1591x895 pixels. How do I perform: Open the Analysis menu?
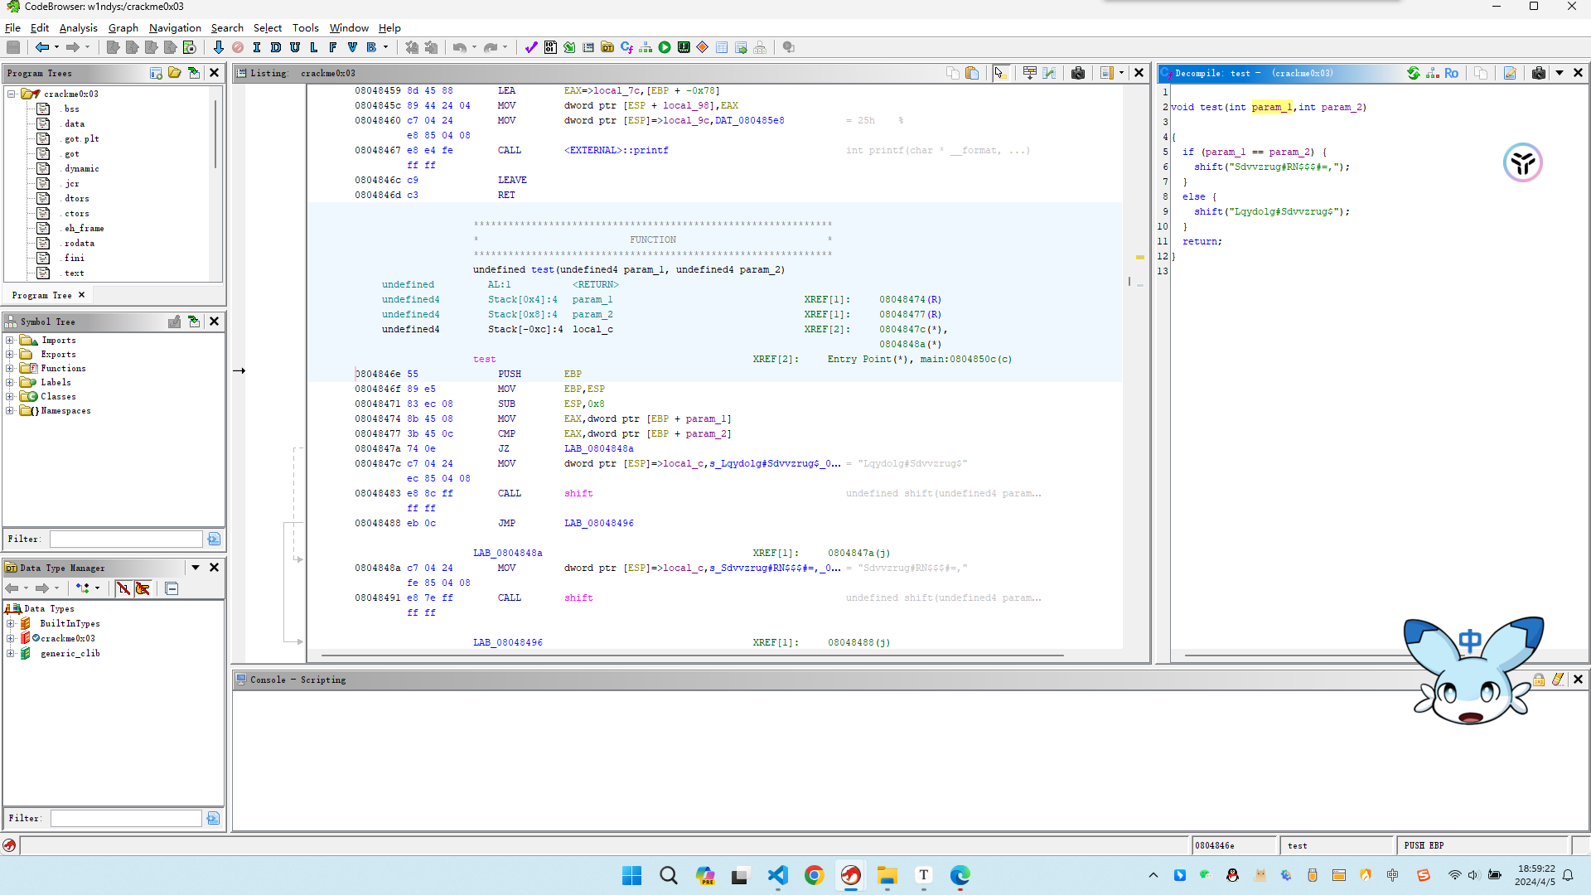click(78, 27)
